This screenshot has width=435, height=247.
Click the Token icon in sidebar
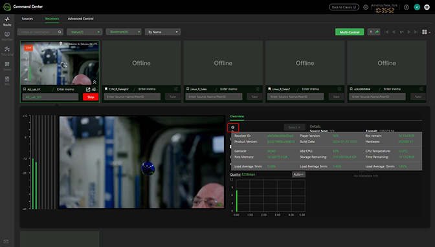7,66
